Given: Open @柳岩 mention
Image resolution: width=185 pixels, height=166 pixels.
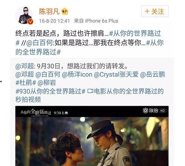Looking at the screenshot, I should (x=47, y=83).
